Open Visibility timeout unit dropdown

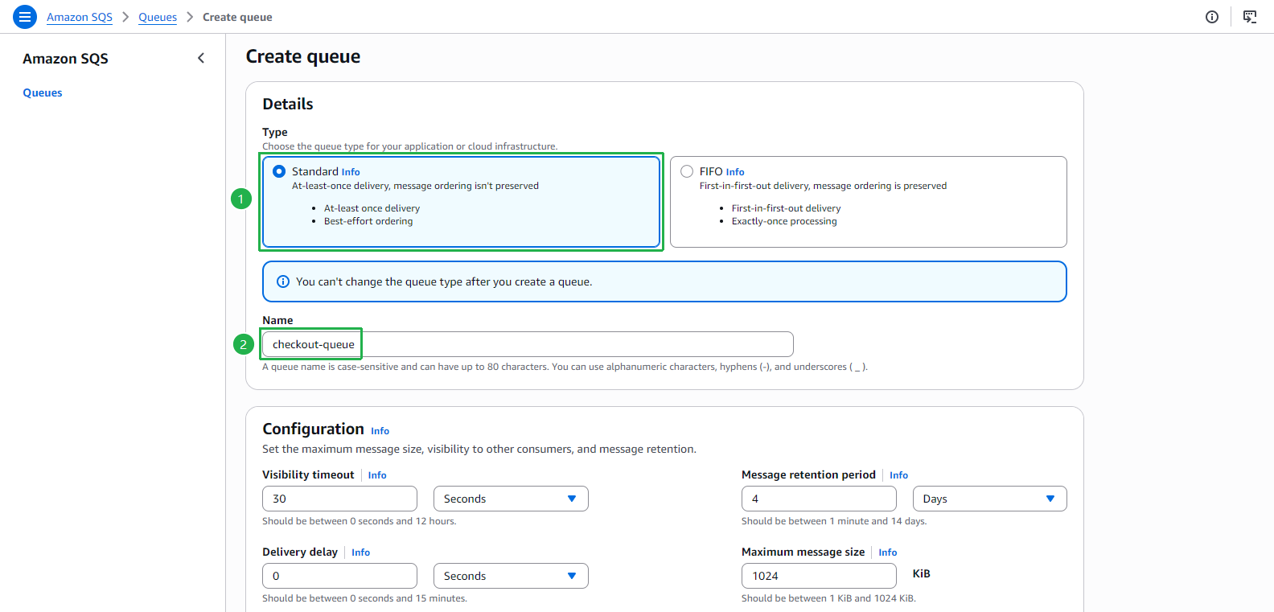pyautogui.click(x=511, y=499)
